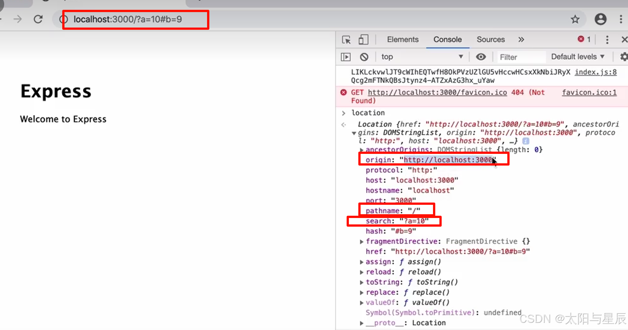Screen dimensions: 628x330
Task: Expand the reload function entry
Action: [362, 272]
